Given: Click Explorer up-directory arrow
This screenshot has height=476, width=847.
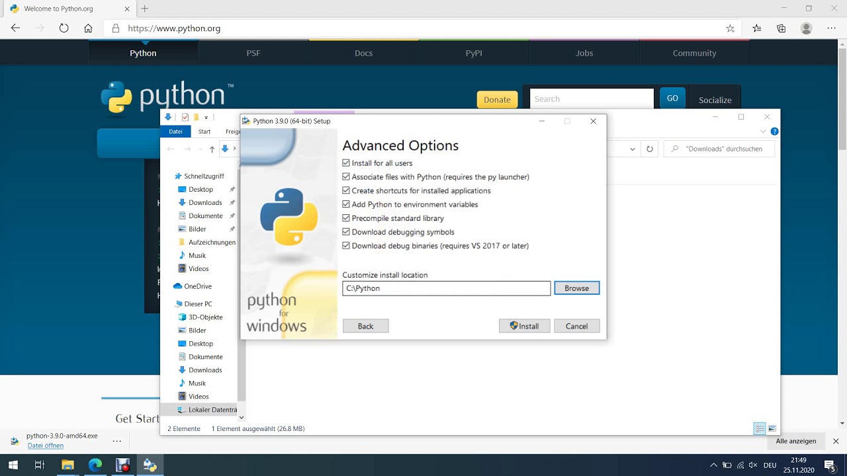Looking at the screenshot, I should [212, 149].
